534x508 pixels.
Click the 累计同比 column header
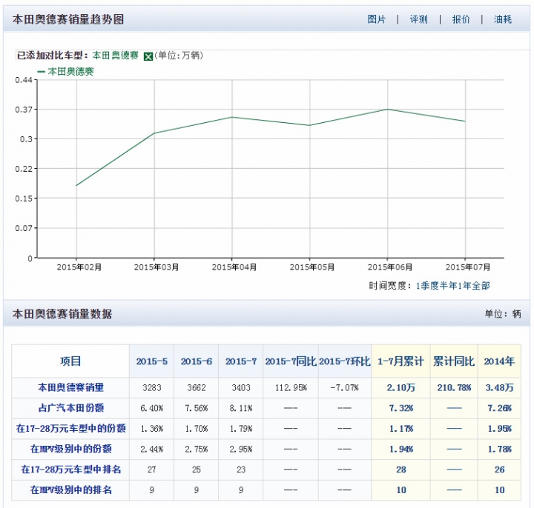pyautogui.click(x=454, y=361)
